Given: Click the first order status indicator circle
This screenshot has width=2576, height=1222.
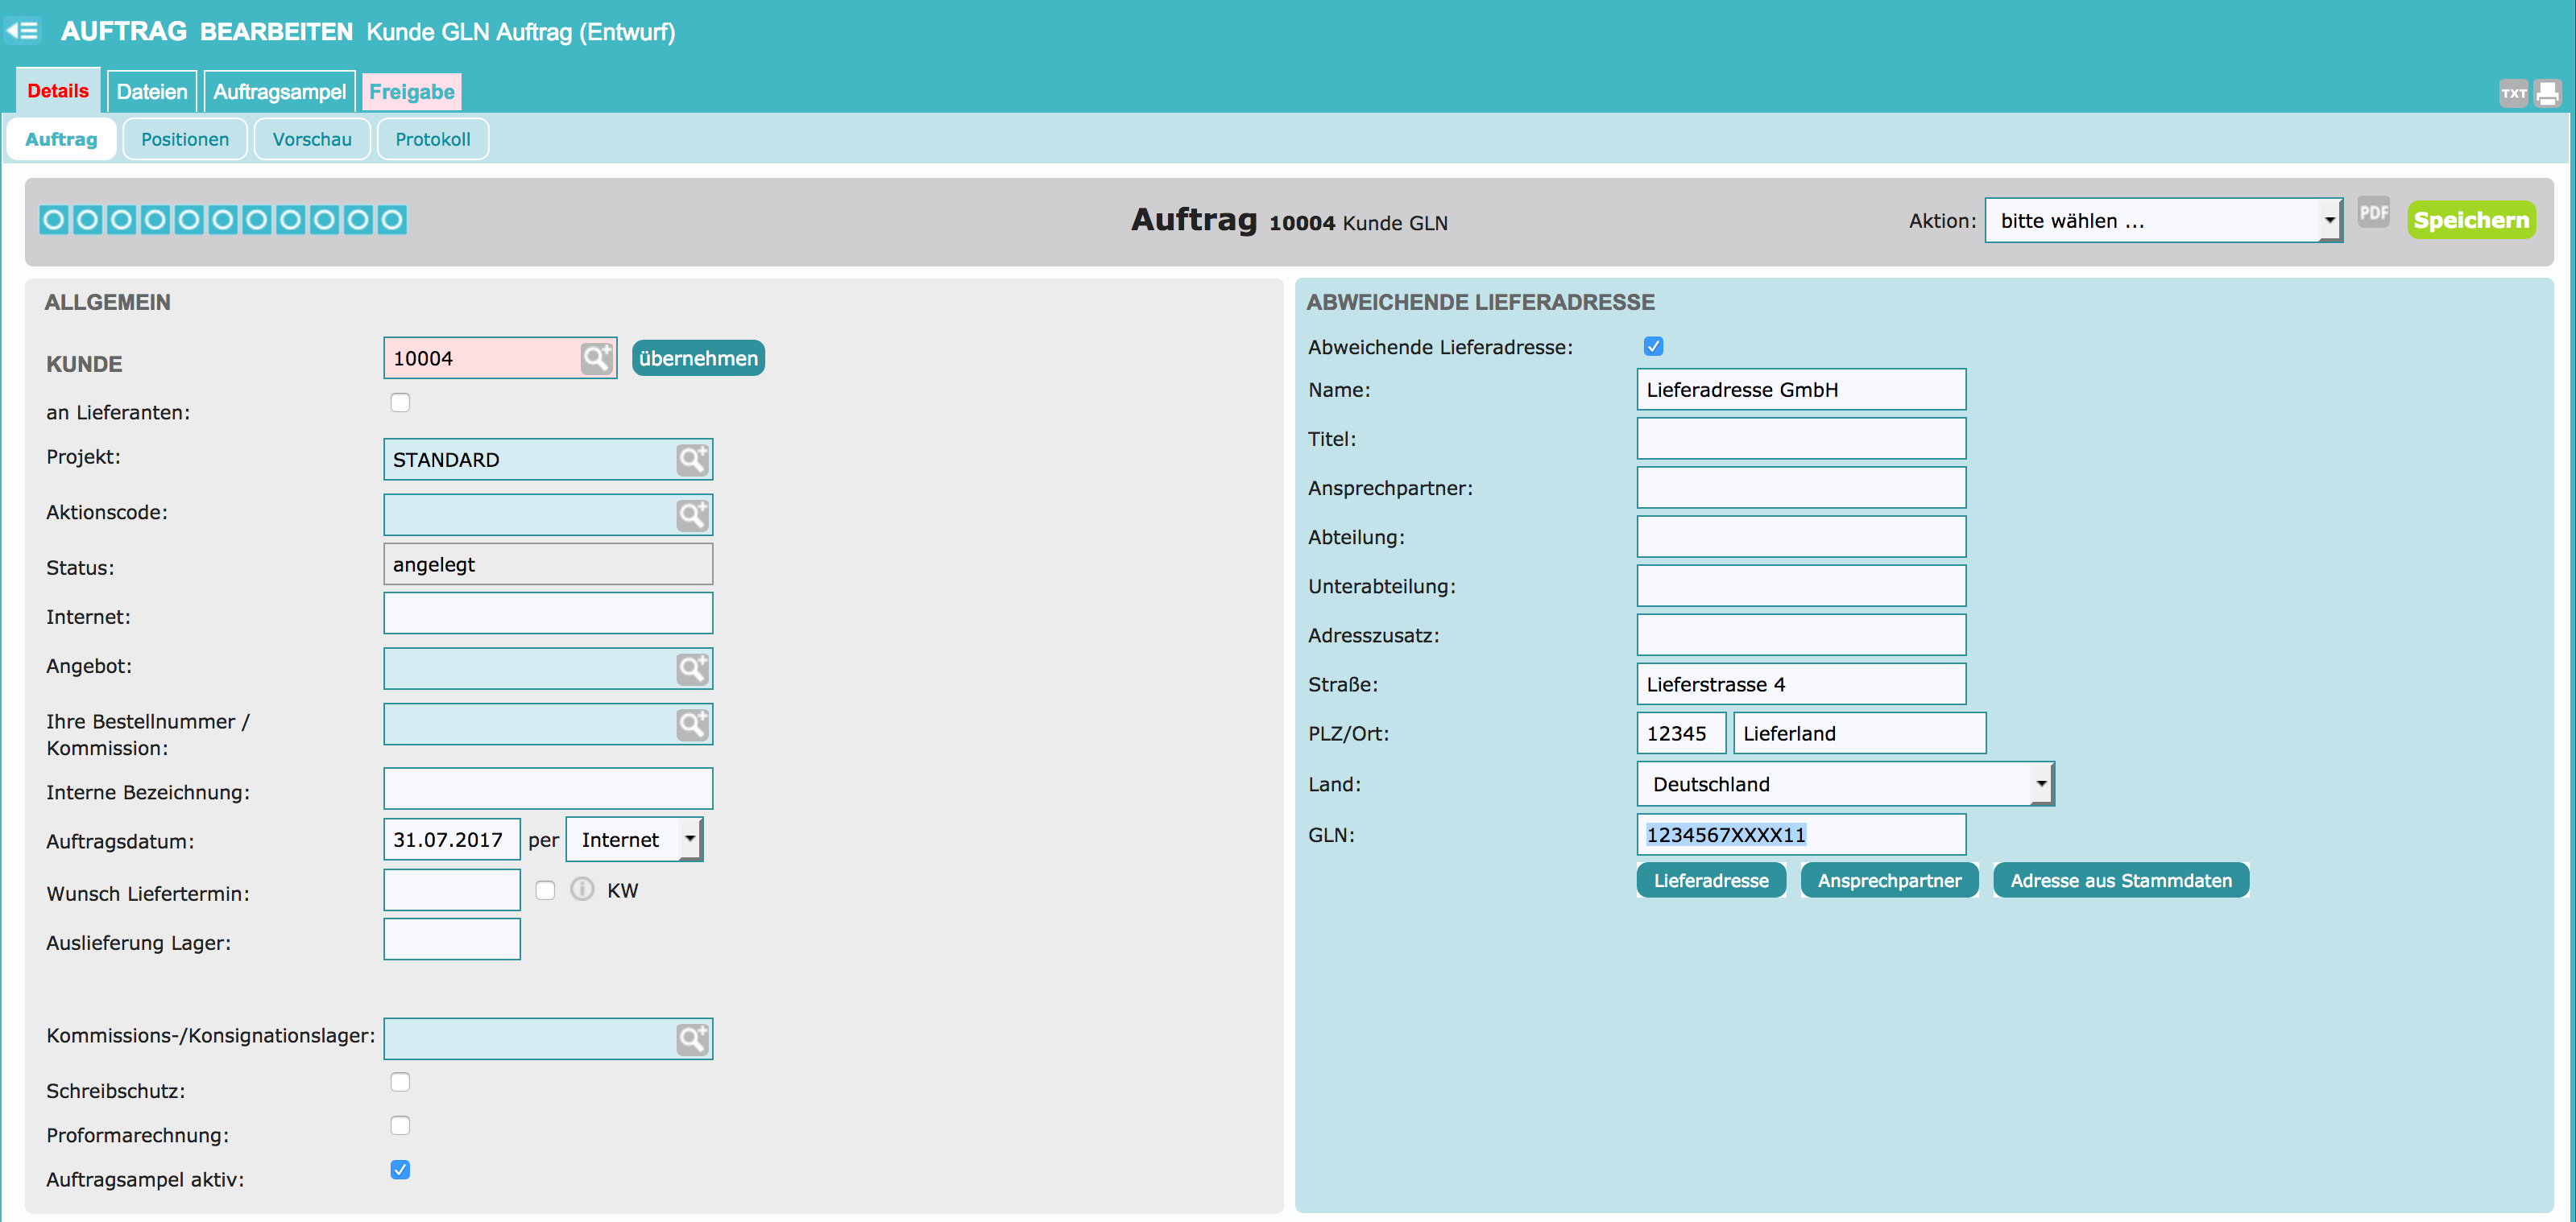Looking at the screenshot, I should click(54, 220).
